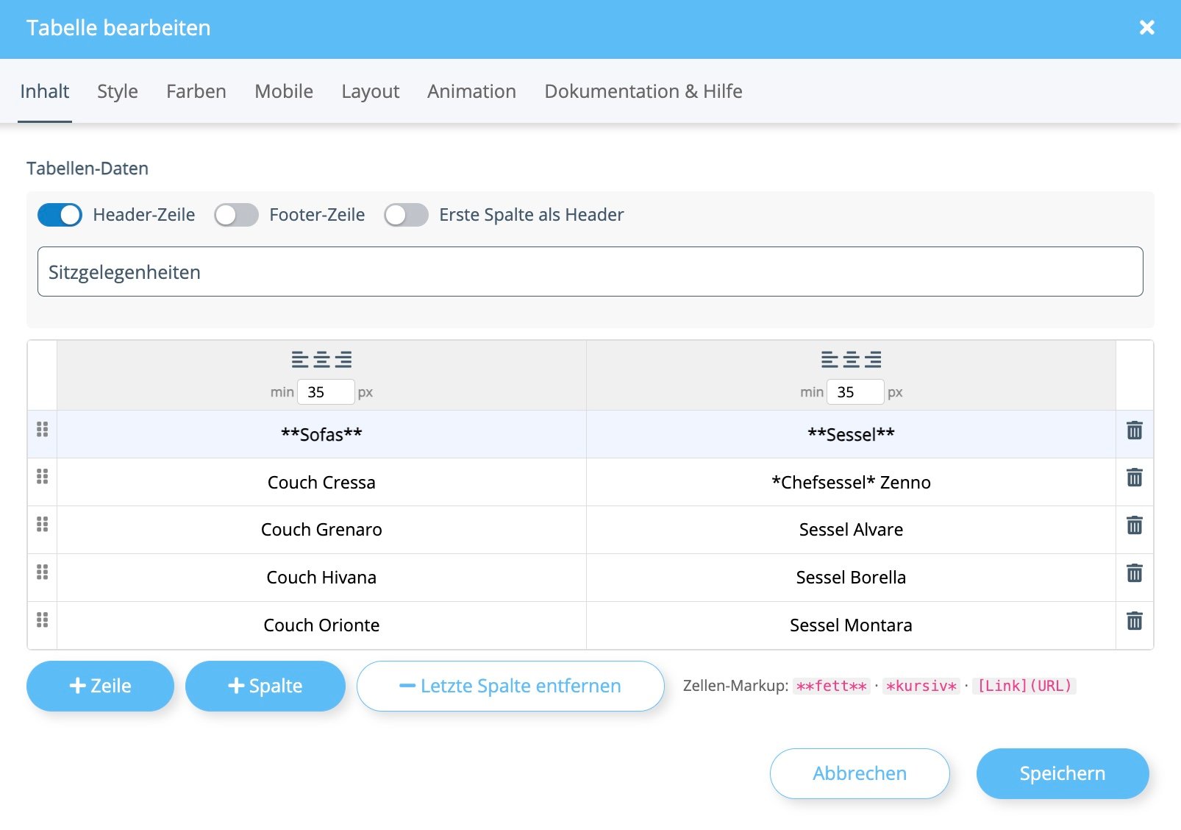Close the Tabelle bearbeiten dialog
This screenshot has width=1181, height=830.
pos(1146,28)
